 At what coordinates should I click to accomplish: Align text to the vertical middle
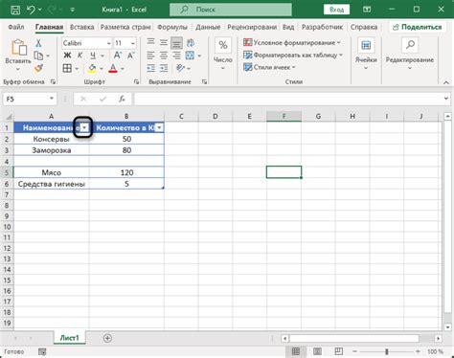[164, 43]
